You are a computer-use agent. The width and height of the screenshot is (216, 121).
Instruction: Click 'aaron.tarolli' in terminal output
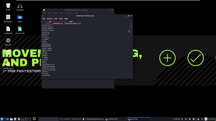click(48, 29)
